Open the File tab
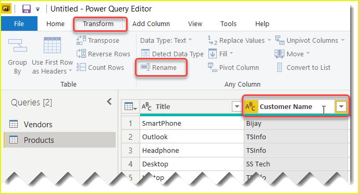359x194 pixels. coord(19,23)
